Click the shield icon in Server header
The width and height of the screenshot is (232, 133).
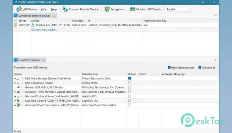(15, 21)
